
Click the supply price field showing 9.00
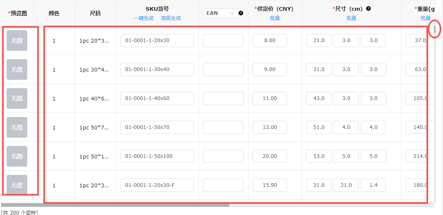[270, 69]
